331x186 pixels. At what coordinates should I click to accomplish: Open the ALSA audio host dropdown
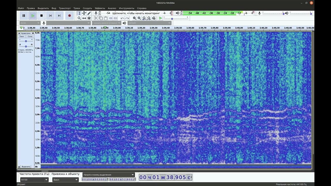click(30, 23)
